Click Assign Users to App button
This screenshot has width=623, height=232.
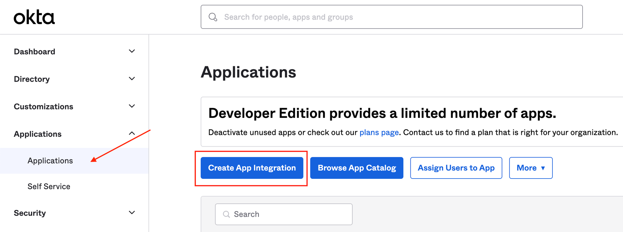pos(456,168)
